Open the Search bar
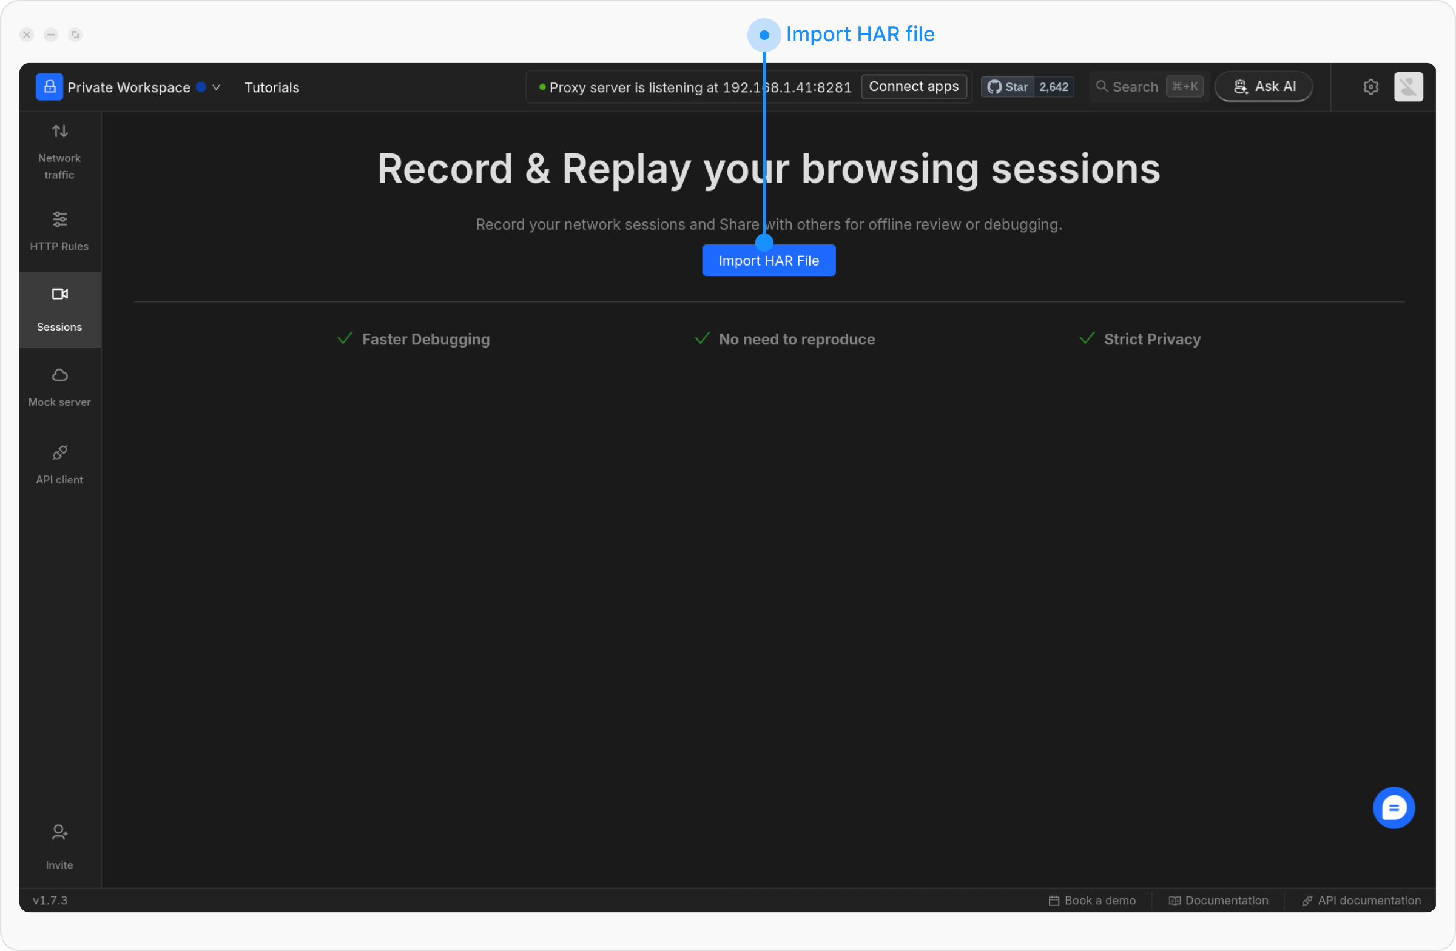1456x951 pixels. click(x=1147, y=86)
